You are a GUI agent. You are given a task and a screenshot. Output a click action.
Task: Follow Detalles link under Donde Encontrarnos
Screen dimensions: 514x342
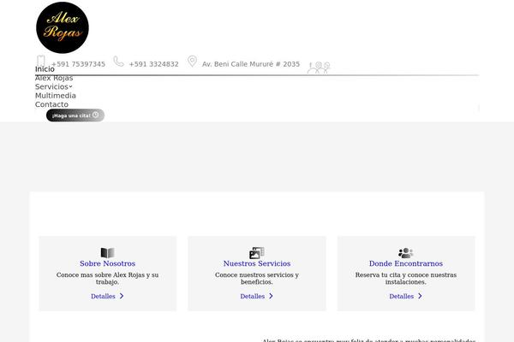click(x=402, y=296)
